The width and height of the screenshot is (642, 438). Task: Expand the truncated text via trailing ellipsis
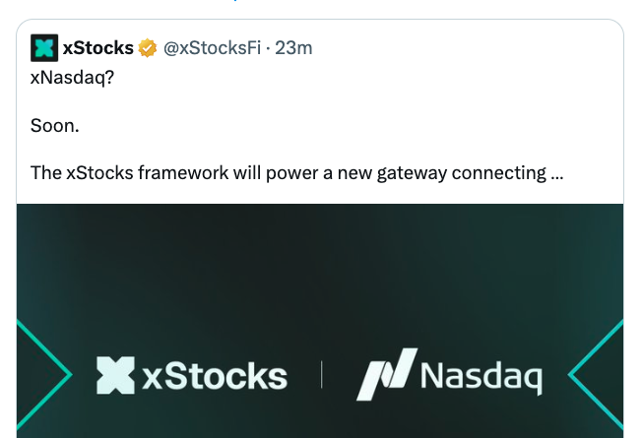pos(557,174)
